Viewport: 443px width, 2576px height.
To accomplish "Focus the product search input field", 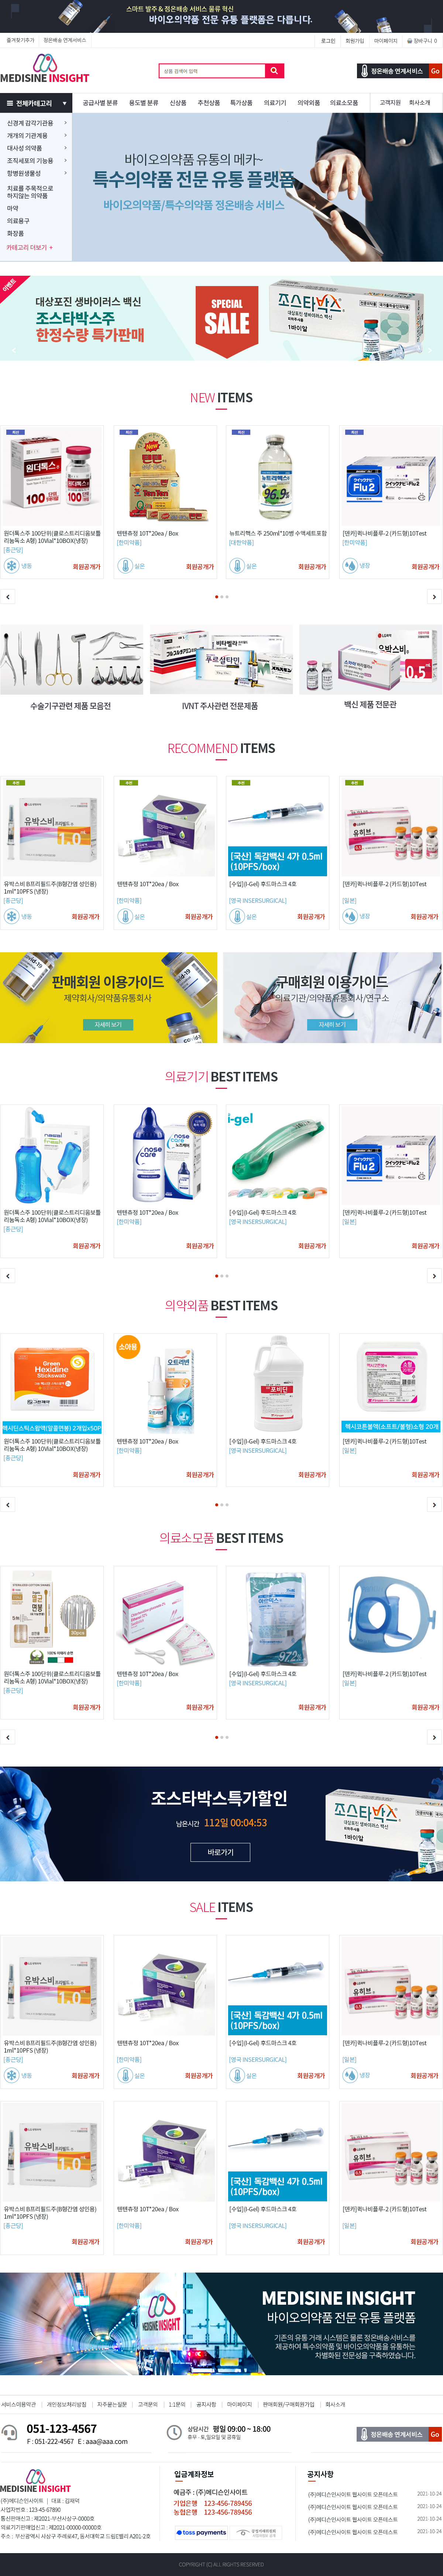I will [212, 71].
